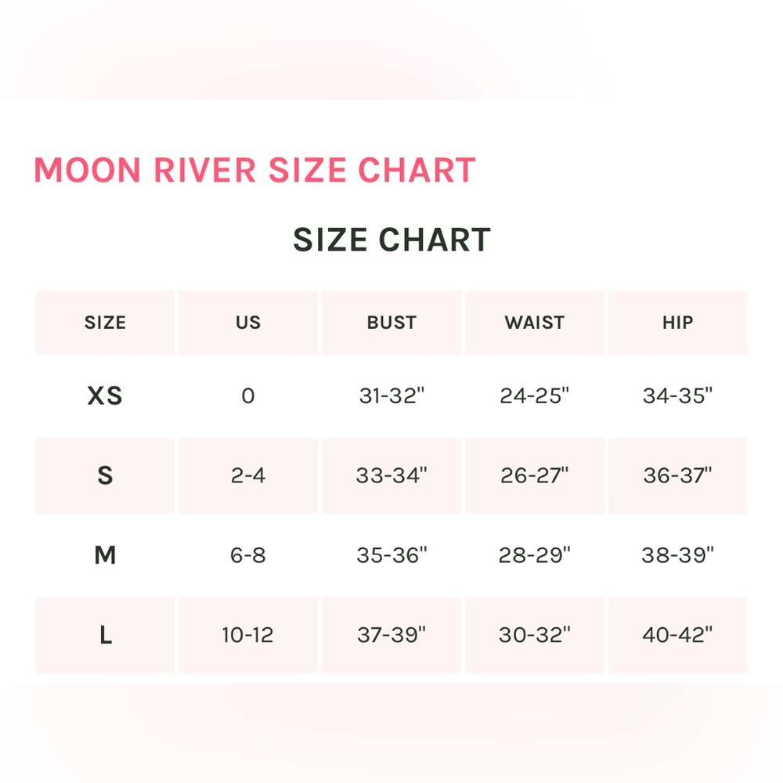Click the Moon River Size Chart heading
The image size is (783, 783).
tap(254, 171)
